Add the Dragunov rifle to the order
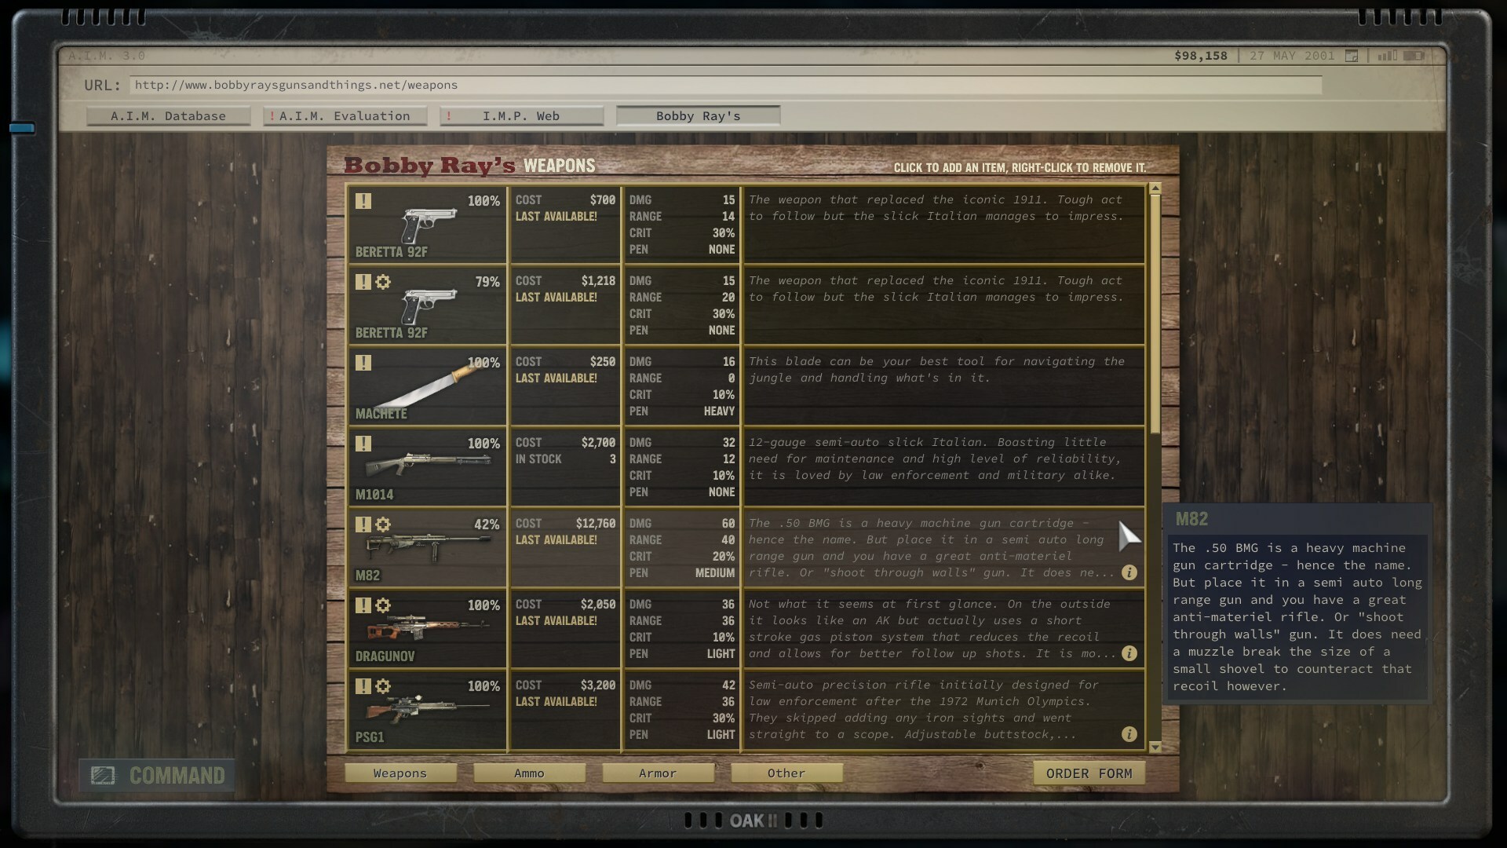This screenshot has width=1507, height=848. point(427,628)
